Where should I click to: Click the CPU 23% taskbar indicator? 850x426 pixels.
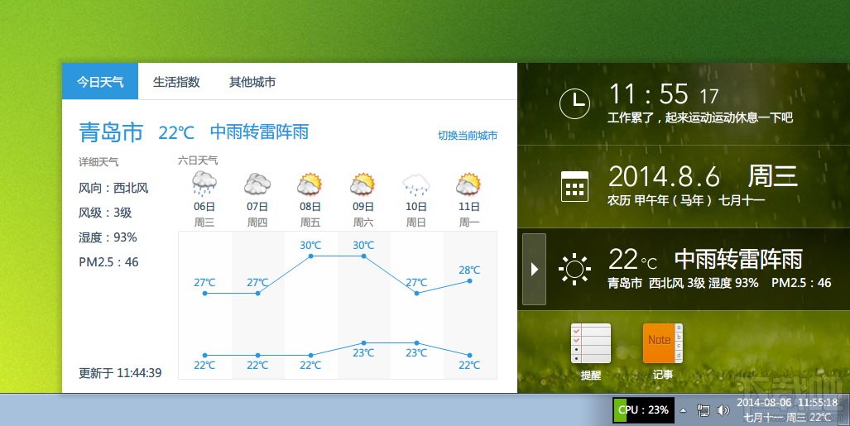pyautogui.click(x=643, y=409)
